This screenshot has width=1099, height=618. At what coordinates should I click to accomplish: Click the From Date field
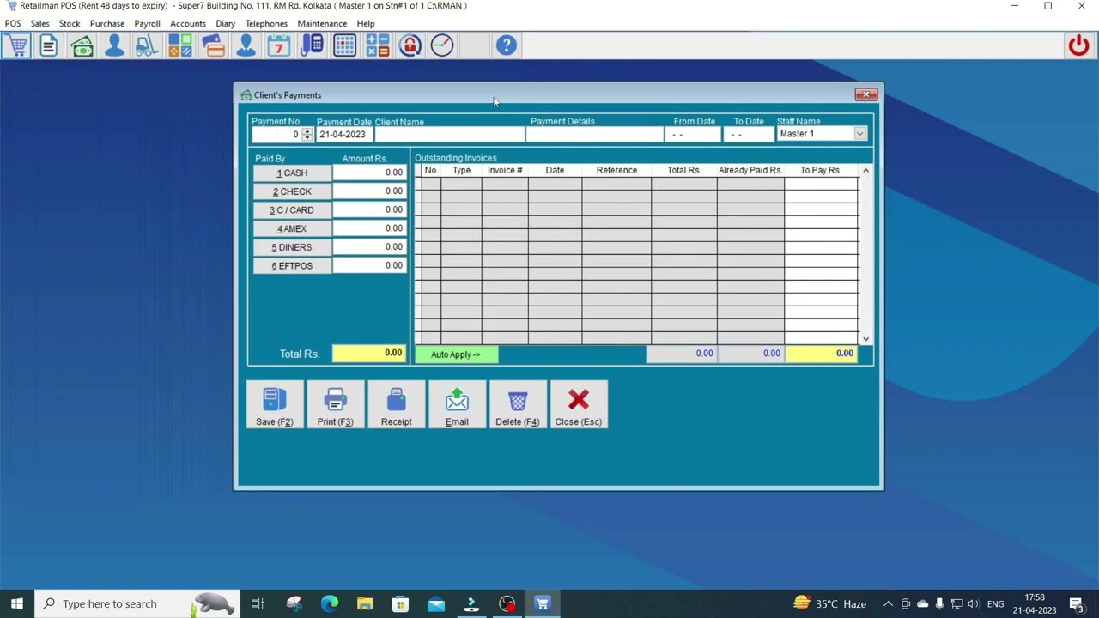point(694,135)
